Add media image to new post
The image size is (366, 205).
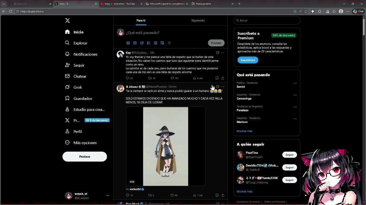coord(128,43)
